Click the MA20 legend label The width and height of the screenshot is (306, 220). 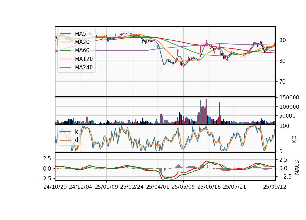tap(82, 42)
